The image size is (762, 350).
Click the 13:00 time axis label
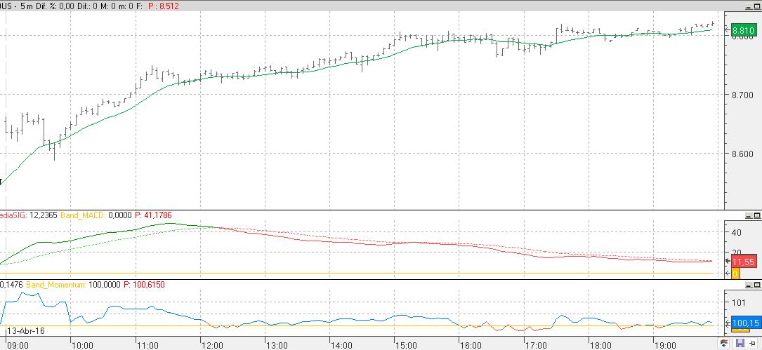277,345
